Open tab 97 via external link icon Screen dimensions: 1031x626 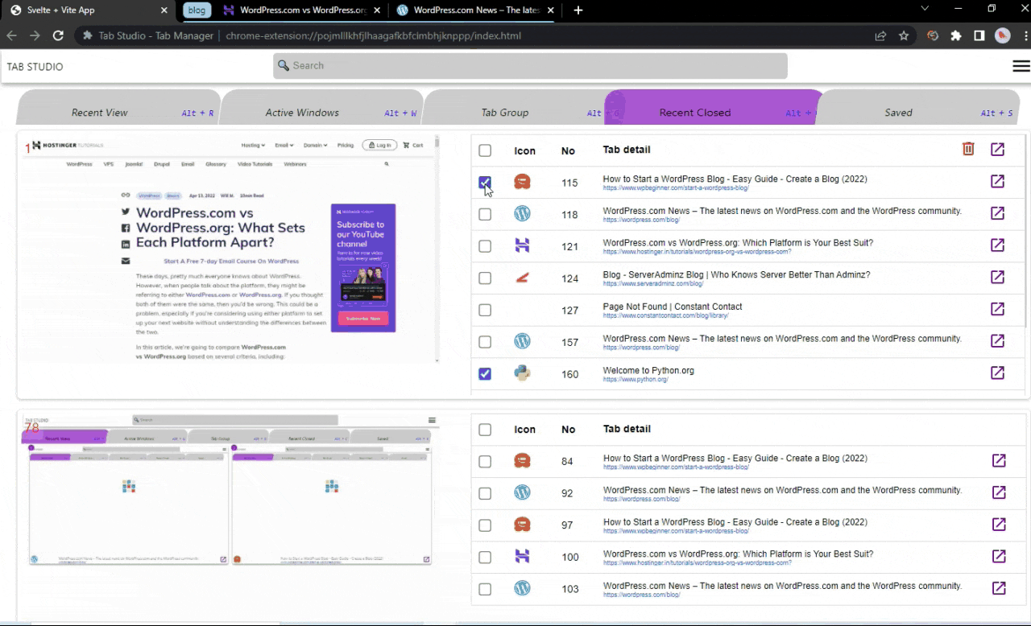point(999,525)
